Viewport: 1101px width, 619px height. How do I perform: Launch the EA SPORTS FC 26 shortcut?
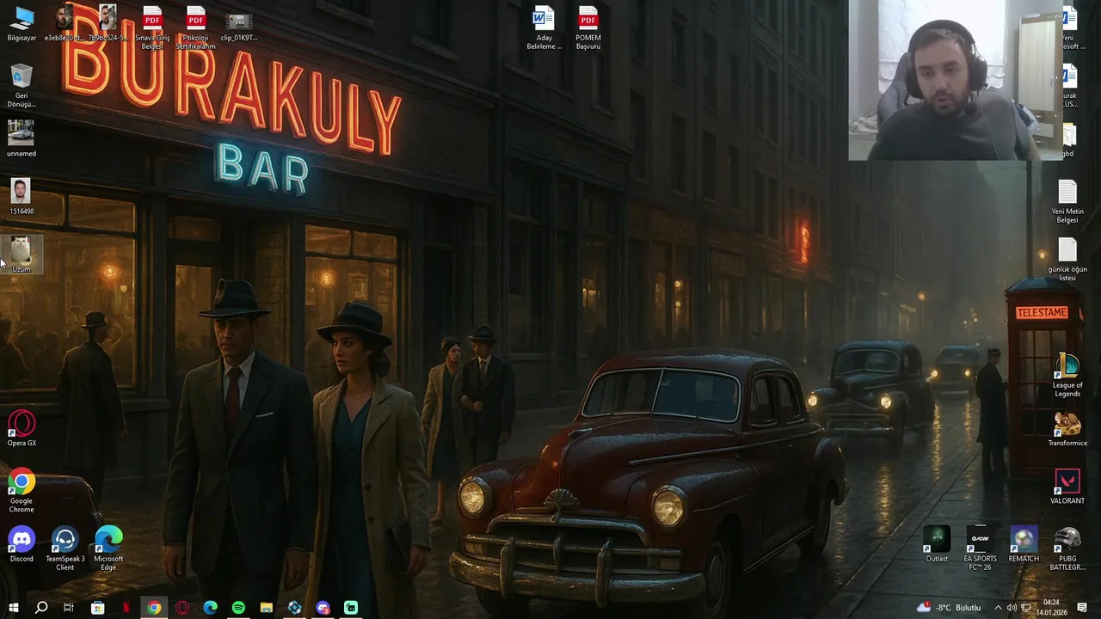click(981, 549)
